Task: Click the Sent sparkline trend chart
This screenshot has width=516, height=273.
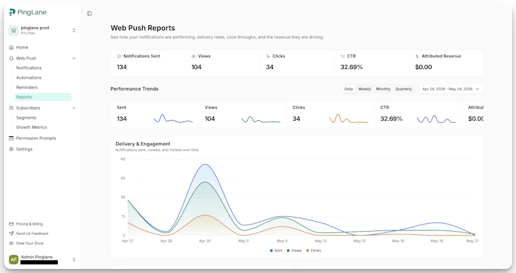Action: (x=173, y=119)
